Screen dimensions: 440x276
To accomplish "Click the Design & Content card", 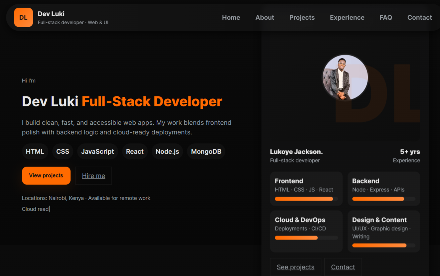I will 383,231.
